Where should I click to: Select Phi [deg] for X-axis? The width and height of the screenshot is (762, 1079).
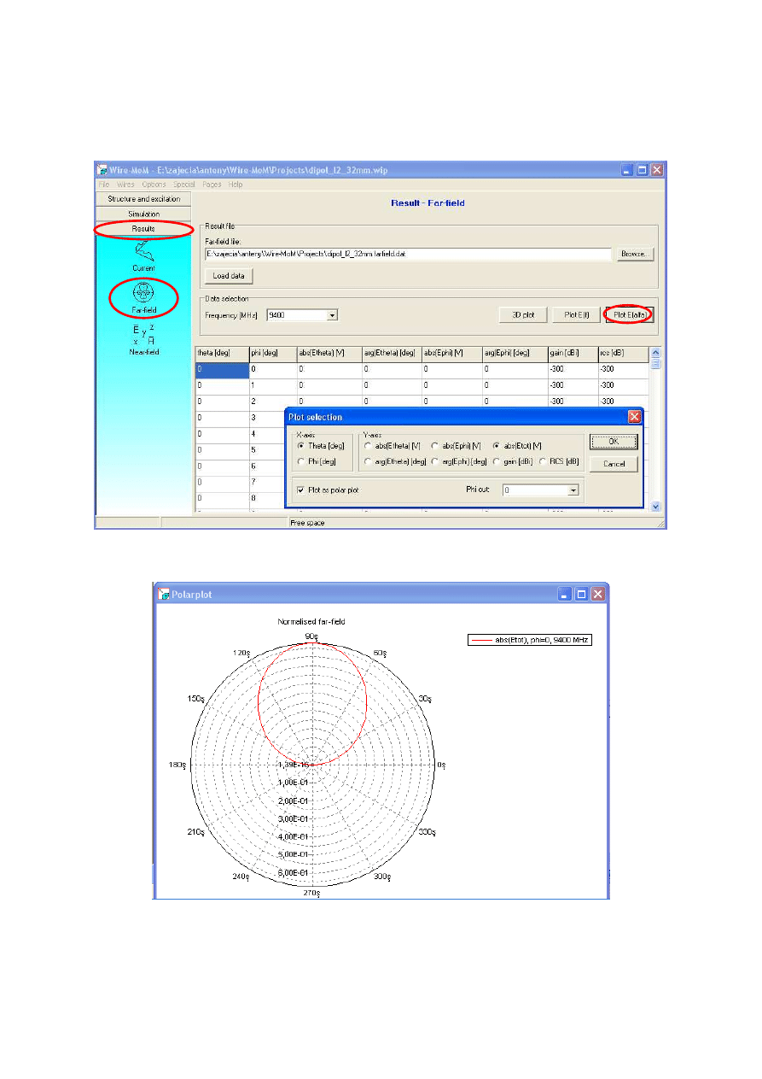pyautogui.click(x=300, y=462)
